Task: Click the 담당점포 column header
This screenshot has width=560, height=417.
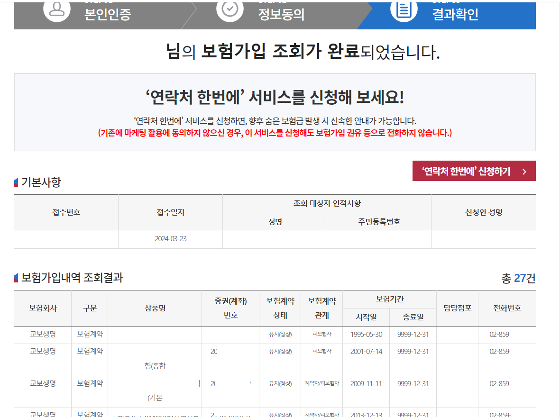Action: tap(458, 308)
